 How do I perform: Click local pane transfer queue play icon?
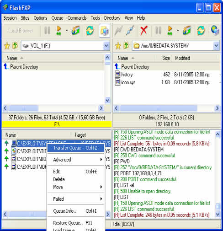coord(59,30)
